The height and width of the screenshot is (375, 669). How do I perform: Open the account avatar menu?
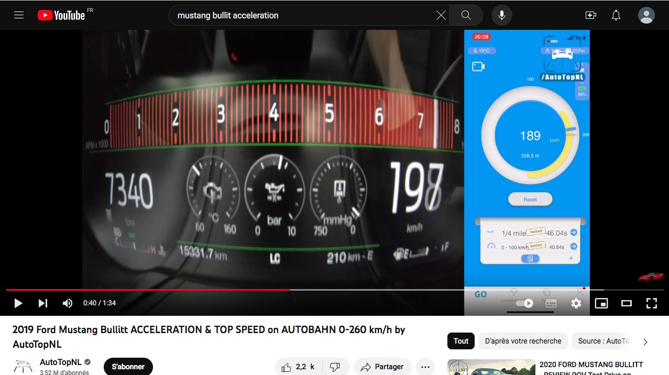click(x=646, y=15)
